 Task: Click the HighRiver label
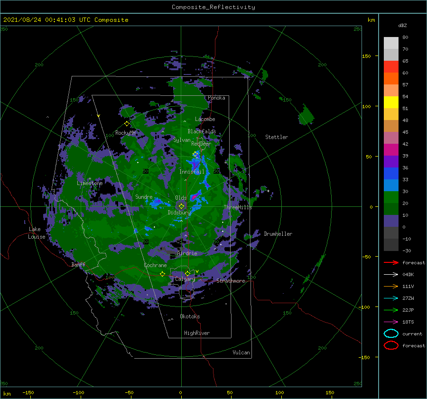tap(197, 333)
